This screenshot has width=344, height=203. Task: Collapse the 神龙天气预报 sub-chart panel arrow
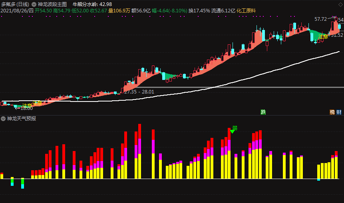click(3, 119)
